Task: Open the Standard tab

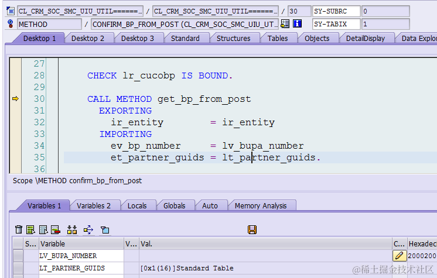Action: click(x=185, y=39)
